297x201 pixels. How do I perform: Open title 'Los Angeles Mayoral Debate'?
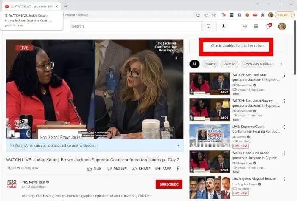click(254, 178)
